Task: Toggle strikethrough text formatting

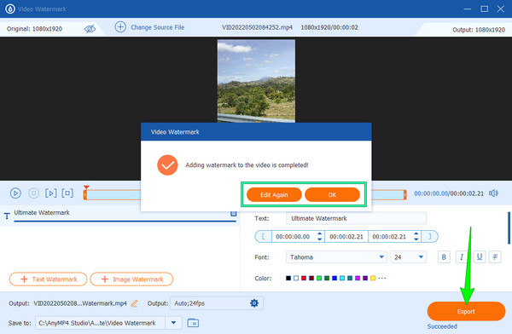Action: [x=495, y=257]
